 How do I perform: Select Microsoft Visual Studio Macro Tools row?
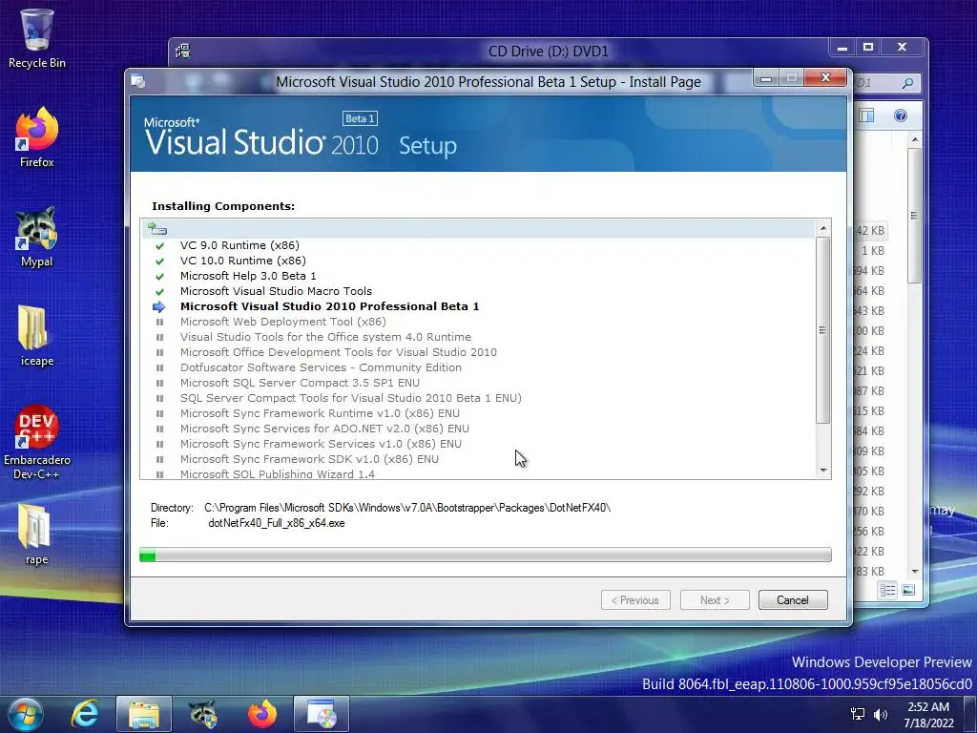point(478,291)
